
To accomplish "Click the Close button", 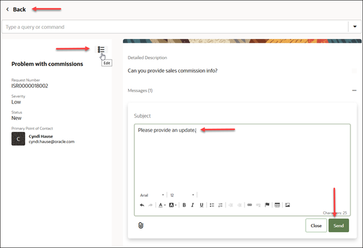I will coord(316,225).
